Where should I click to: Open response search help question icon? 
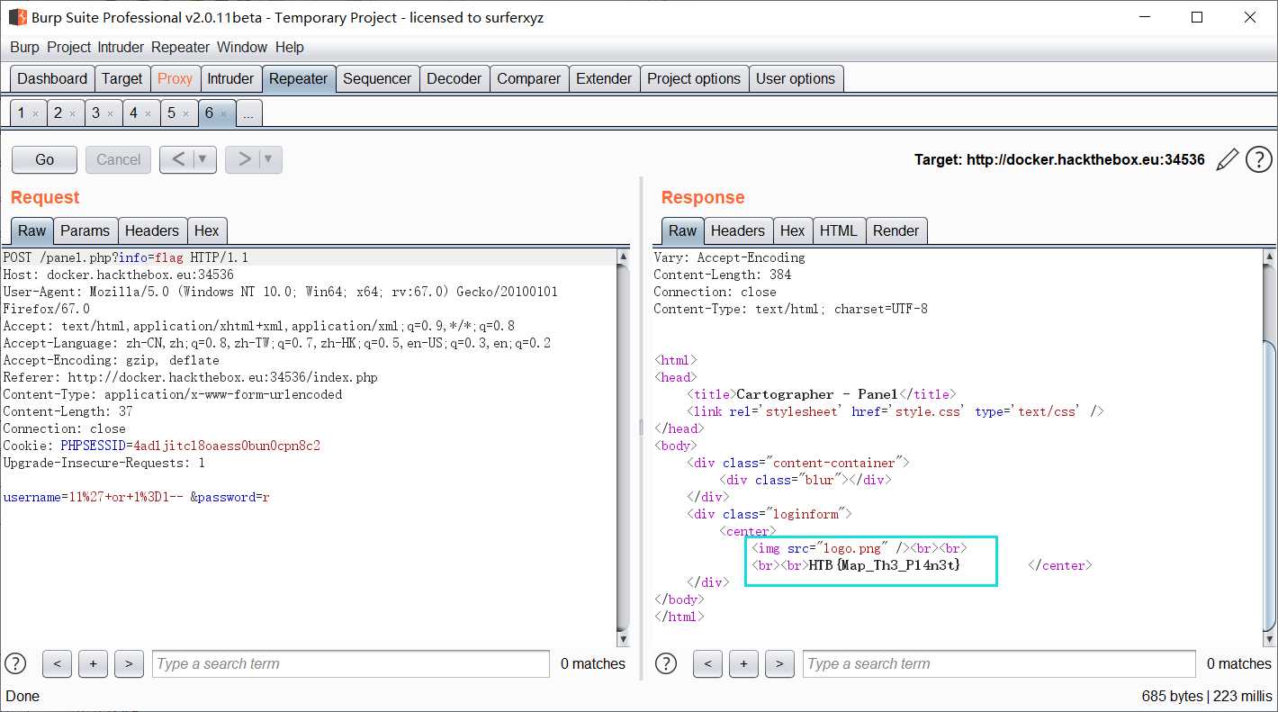tap(665, 663)
